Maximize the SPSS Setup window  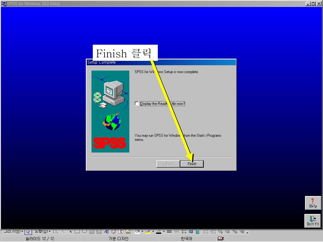coord(313,3)
